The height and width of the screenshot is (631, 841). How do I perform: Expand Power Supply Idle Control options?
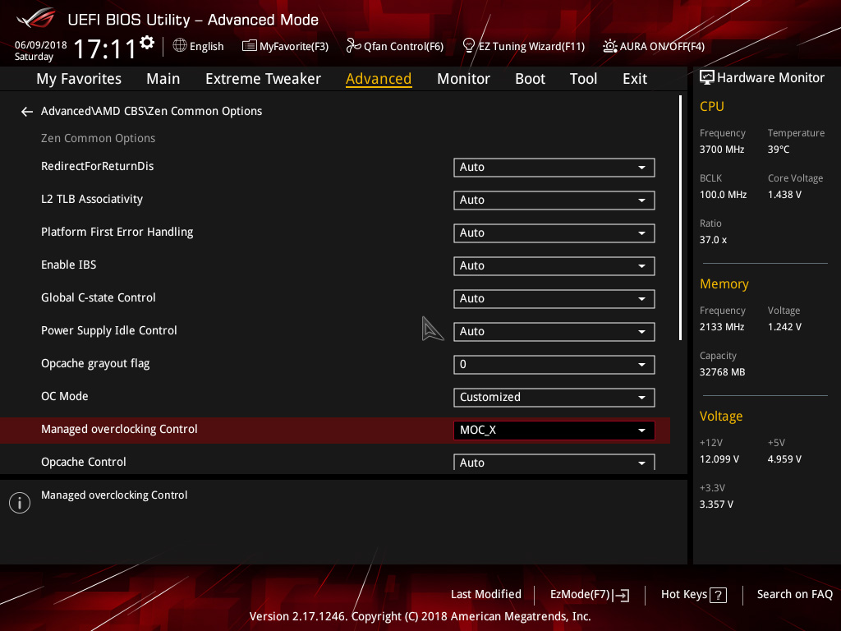click(554, 332)
